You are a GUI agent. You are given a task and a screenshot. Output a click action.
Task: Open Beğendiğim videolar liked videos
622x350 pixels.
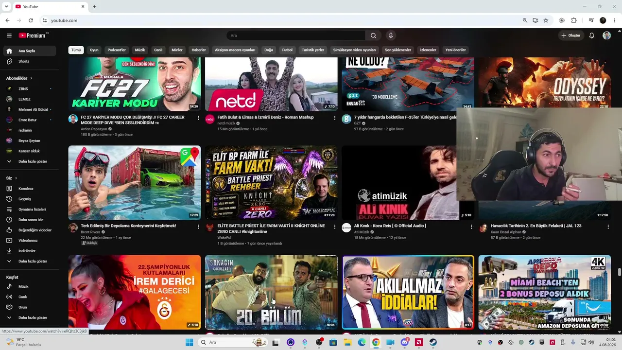(31, 230)
